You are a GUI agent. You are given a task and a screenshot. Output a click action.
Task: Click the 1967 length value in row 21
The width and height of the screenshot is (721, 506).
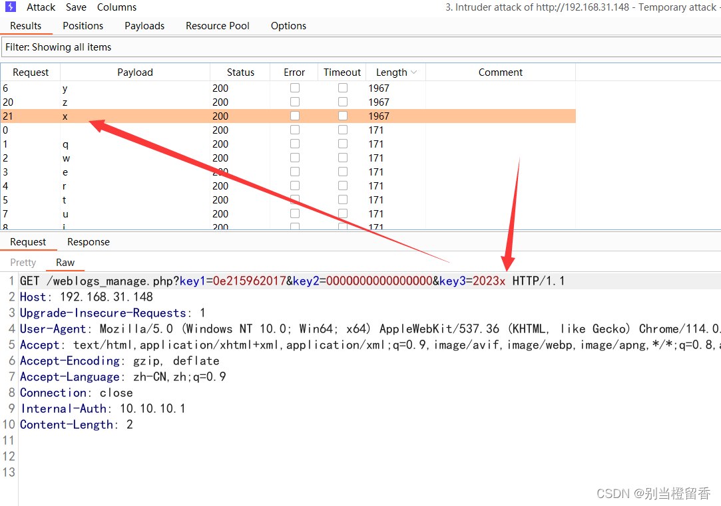[378, 116]
